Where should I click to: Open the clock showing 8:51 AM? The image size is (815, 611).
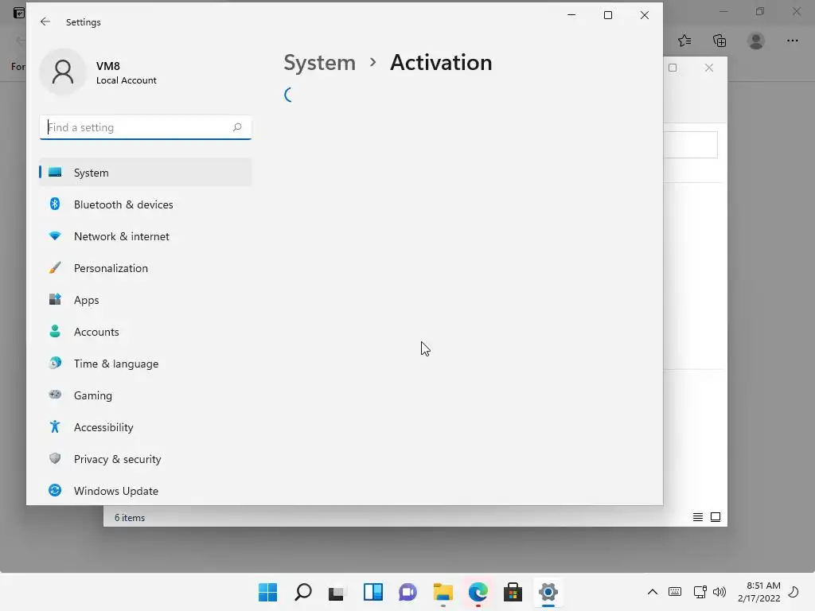coord(759,592)
